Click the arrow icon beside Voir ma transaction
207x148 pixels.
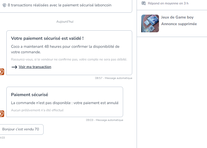14,67
